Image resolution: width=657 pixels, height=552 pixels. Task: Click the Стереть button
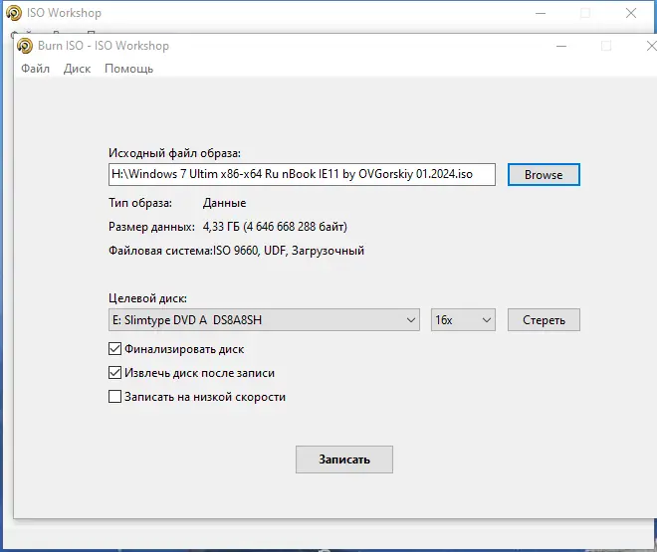[544, 319]
